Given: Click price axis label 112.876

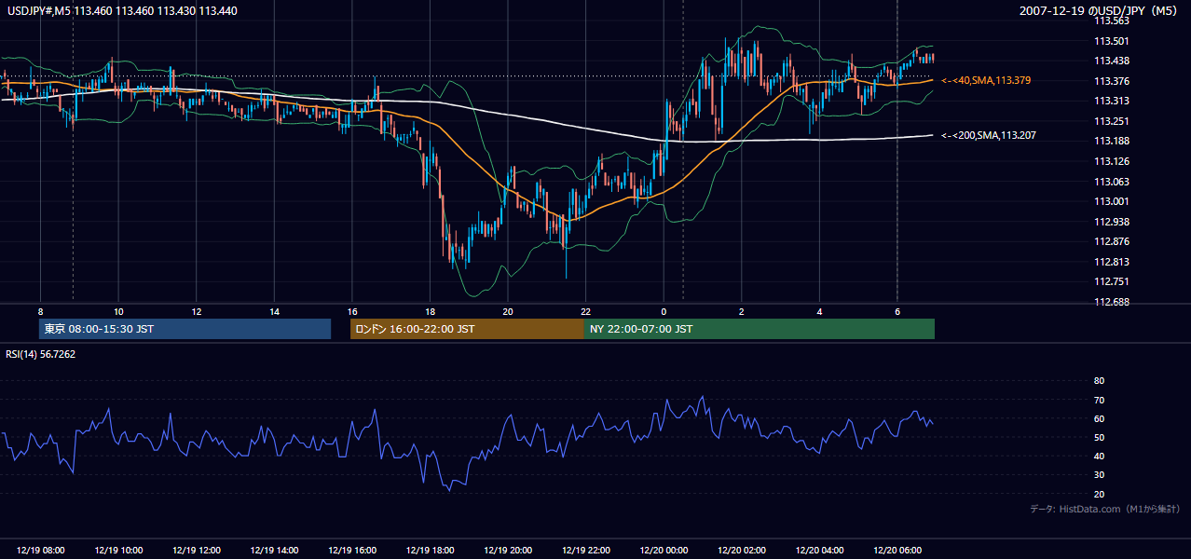Looking at the screenshot, I should pos(1112,241).
